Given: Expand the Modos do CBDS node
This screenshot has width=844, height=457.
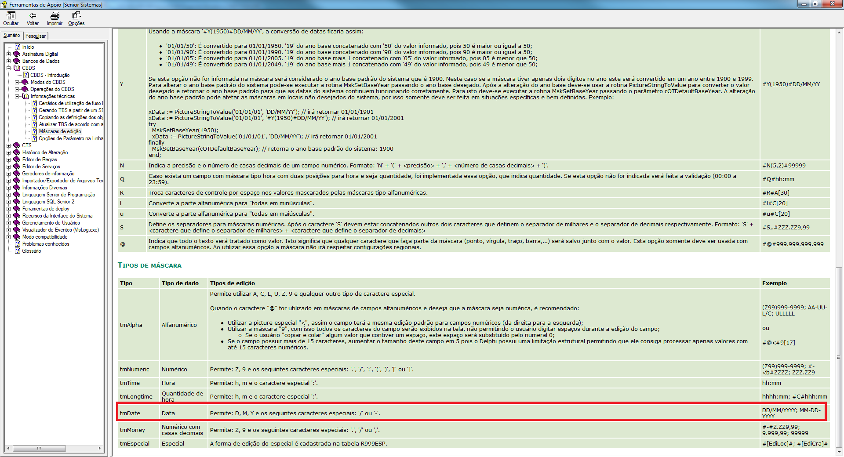Looking at the screenshot, I should [x=17, y=82].
